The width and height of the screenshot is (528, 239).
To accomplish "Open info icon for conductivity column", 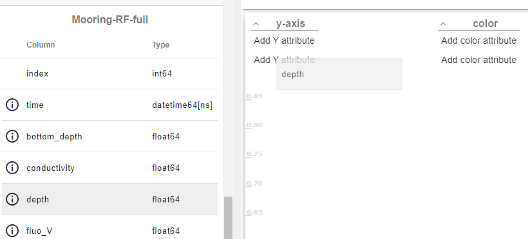I will coord(12,168).
